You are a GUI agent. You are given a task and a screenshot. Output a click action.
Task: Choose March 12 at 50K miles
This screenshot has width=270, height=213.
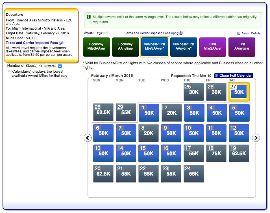pyautogui.click(x=239, y=133)
